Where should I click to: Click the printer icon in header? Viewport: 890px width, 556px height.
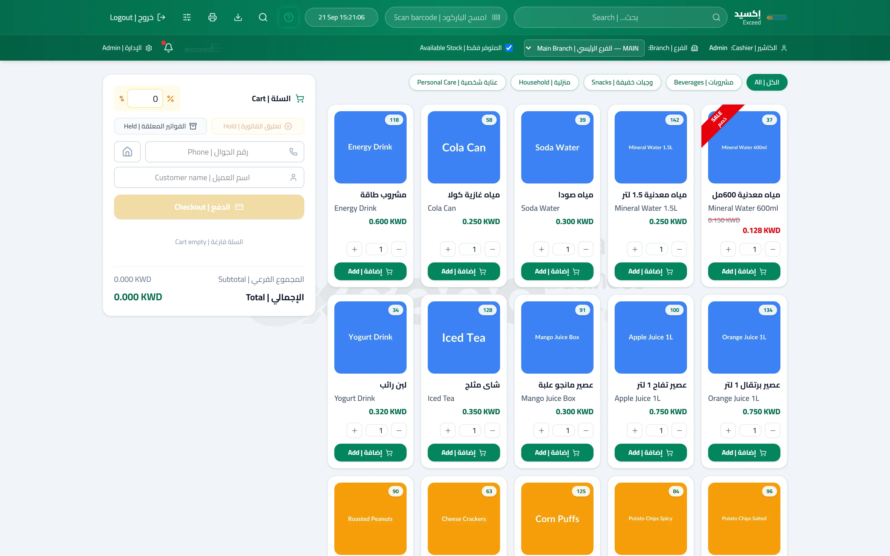click(212, 17)
